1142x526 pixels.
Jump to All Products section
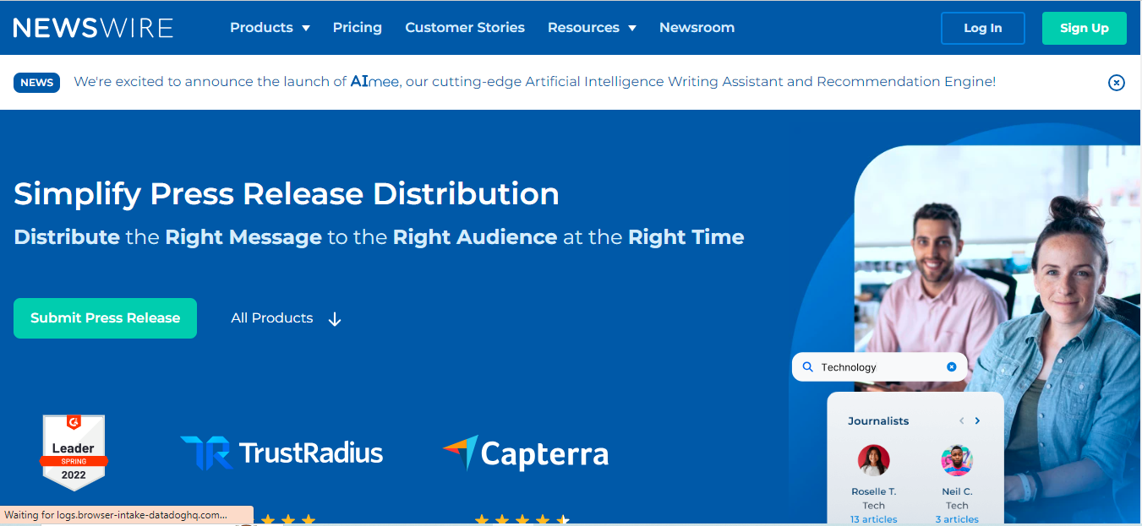point(286,318)
